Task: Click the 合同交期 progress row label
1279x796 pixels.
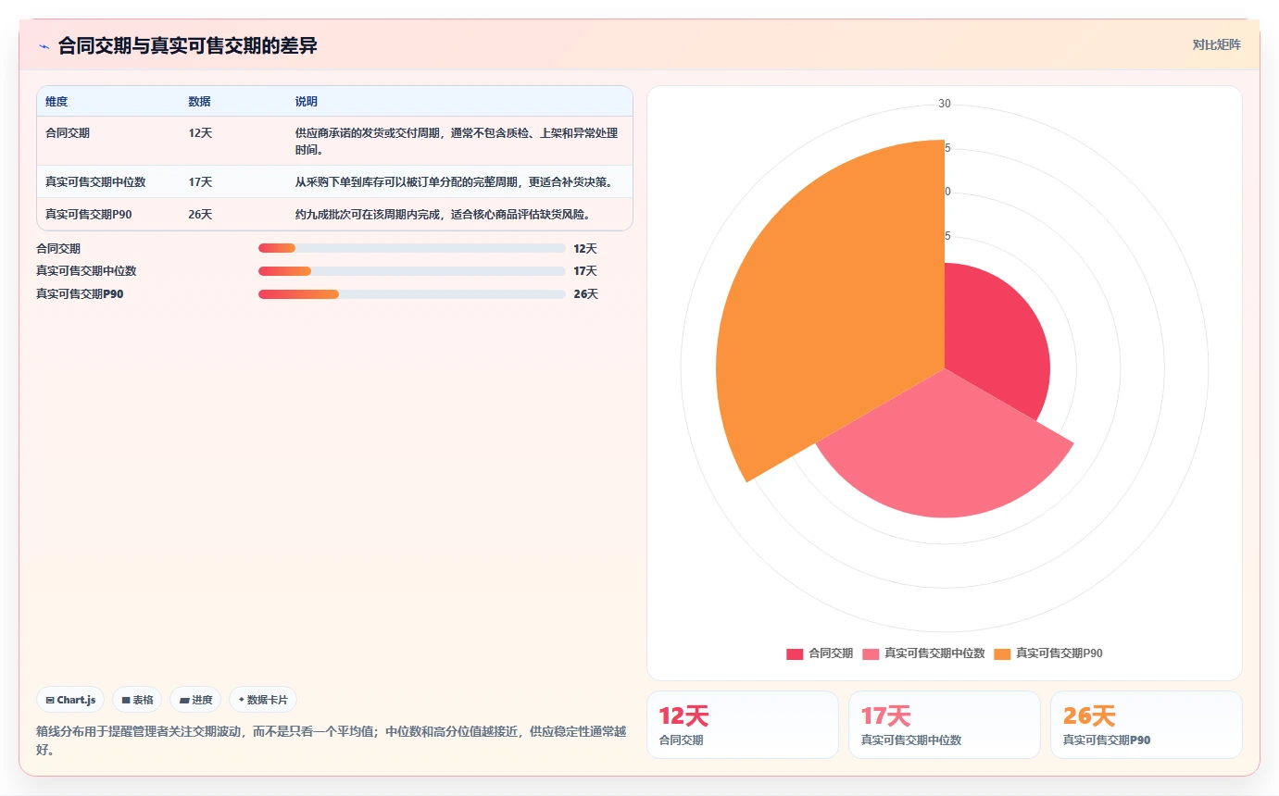Action: pos(58,249)
